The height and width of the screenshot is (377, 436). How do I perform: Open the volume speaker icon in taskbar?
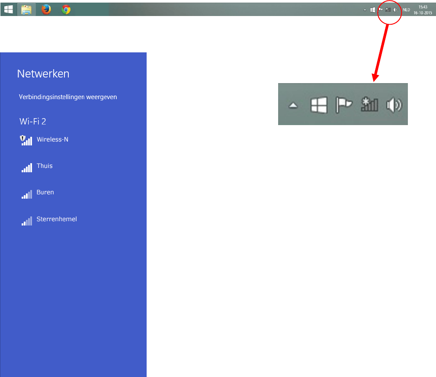[x=395, y=10]
